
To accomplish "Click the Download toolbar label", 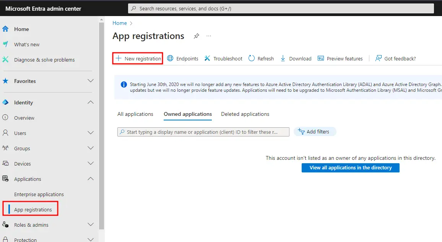I will pyautogui.click(x=300, y=58).
